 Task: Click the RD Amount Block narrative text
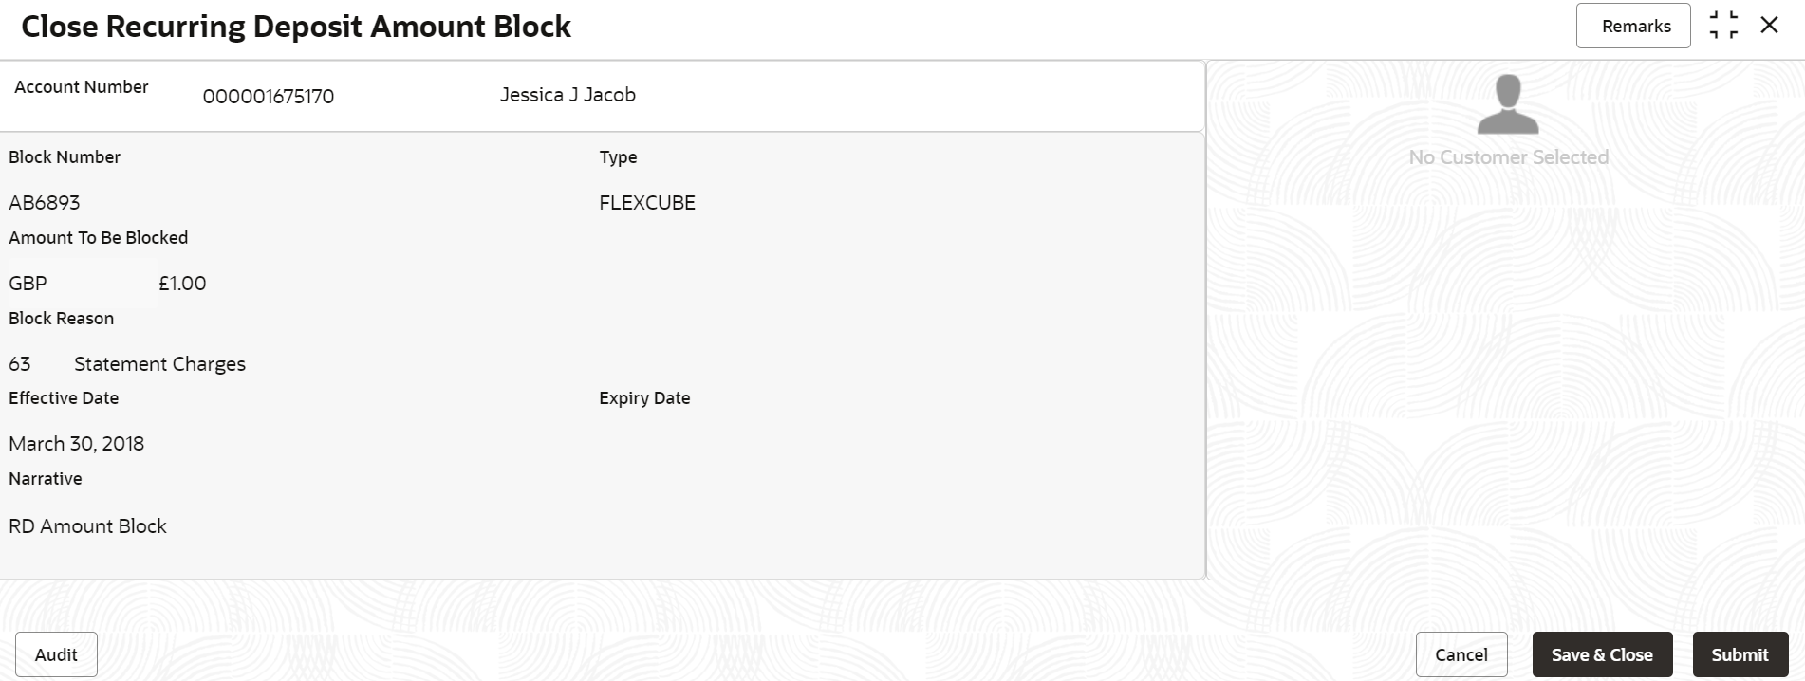click(87, 526)
